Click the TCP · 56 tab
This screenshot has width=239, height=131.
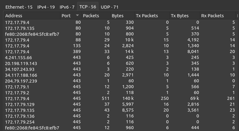pos(87,7)
